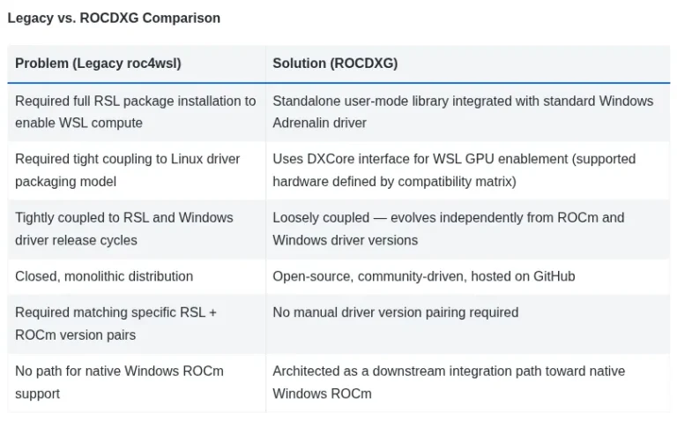This screenshot has width=677, height=421.
Task: Click the downstream integration path cell
Action: click(x=449, y=382)
